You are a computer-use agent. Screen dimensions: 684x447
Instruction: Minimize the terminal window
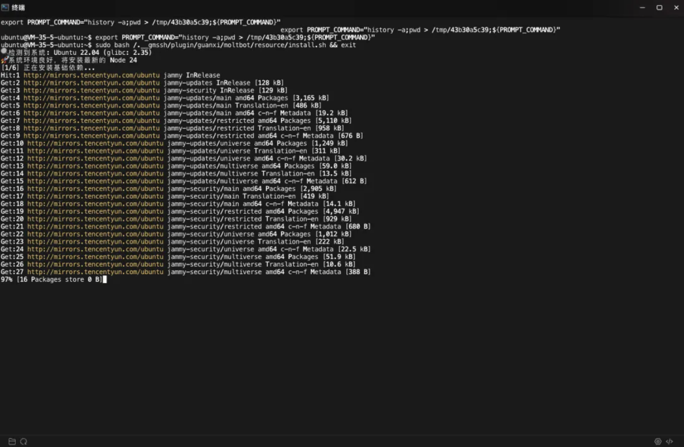click(x=642, y=8)
